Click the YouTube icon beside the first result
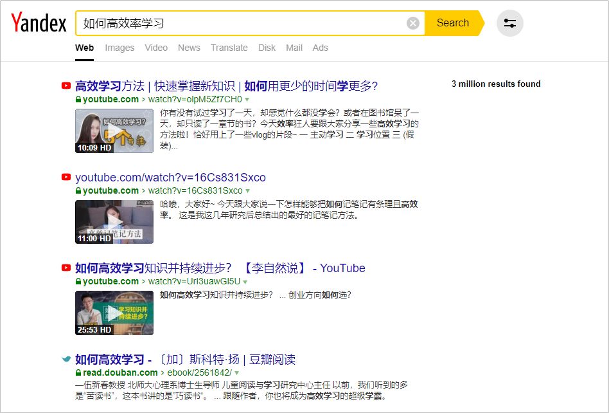Viewport: 609px width, 413px height. (65, 86)
